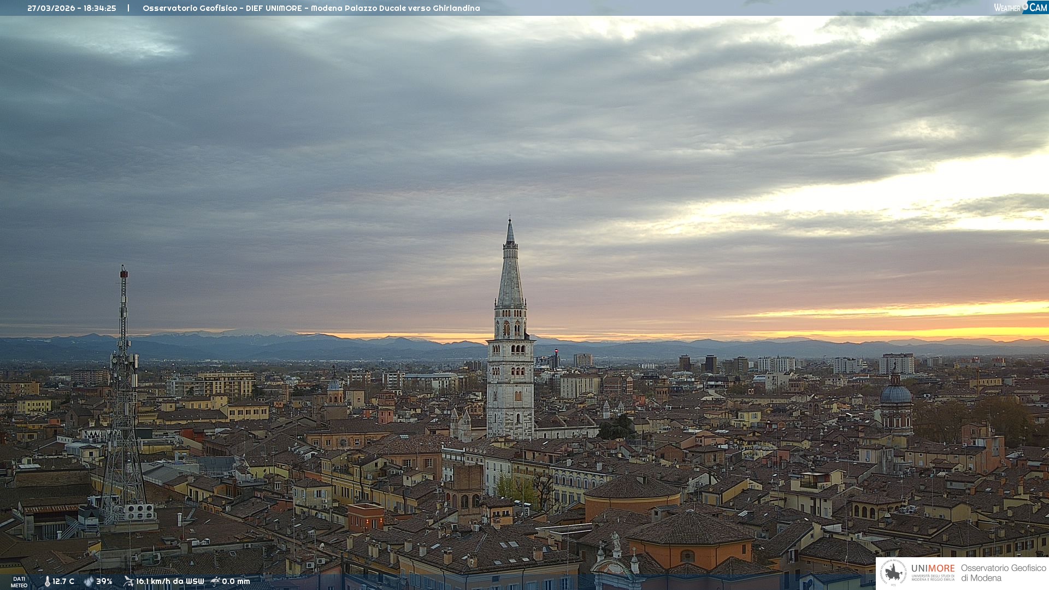Image resolution: width=1049 pixels, height=590 pixels.
Task: Click the thermometer temperature icon
Action: (47, 582)
